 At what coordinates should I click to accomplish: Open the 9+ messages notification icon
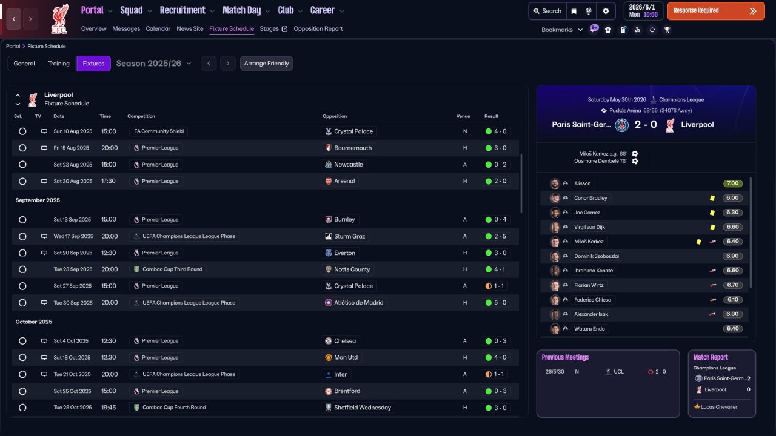click(x=594, y=29)
